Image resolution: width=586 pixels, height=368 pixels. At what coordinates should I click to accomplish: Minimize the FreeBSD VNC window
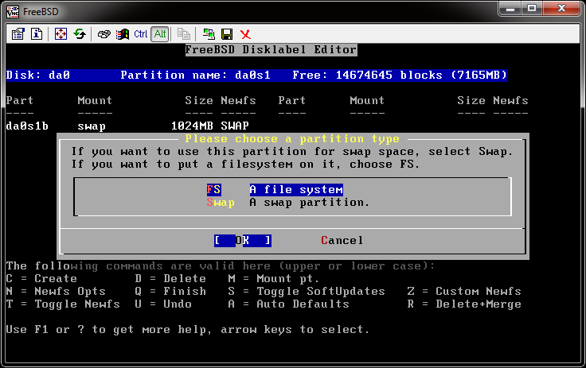click(510, 8)
